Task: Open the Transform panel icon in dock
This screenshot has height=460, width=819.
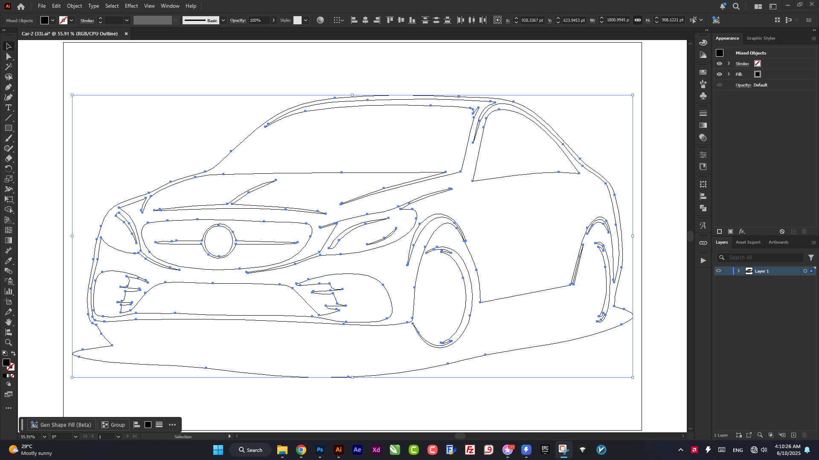Action: pyautogui.click(x=703, y=184)
